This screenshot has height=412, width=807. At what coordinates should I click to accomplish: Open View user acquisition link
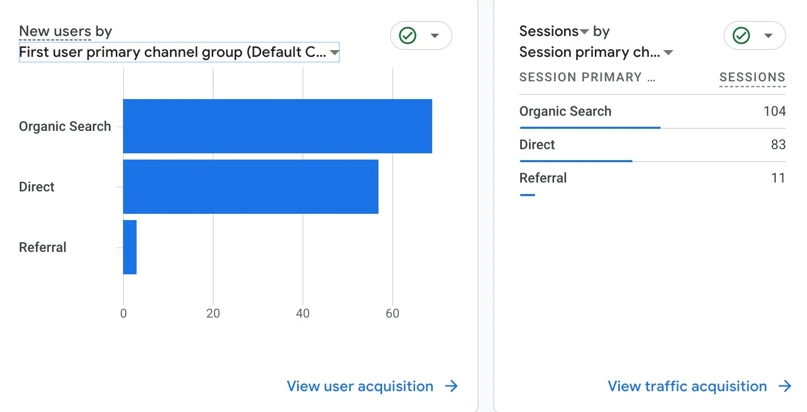coord(360,386)
